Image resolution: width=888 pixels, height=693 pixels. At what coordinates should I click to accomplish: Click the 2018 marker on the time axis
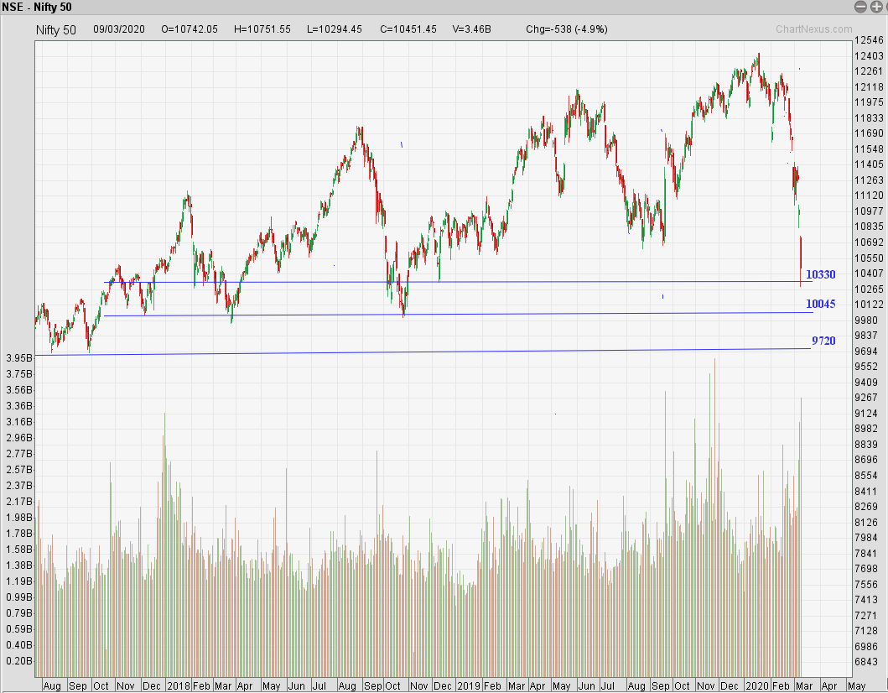coord(179,685)
